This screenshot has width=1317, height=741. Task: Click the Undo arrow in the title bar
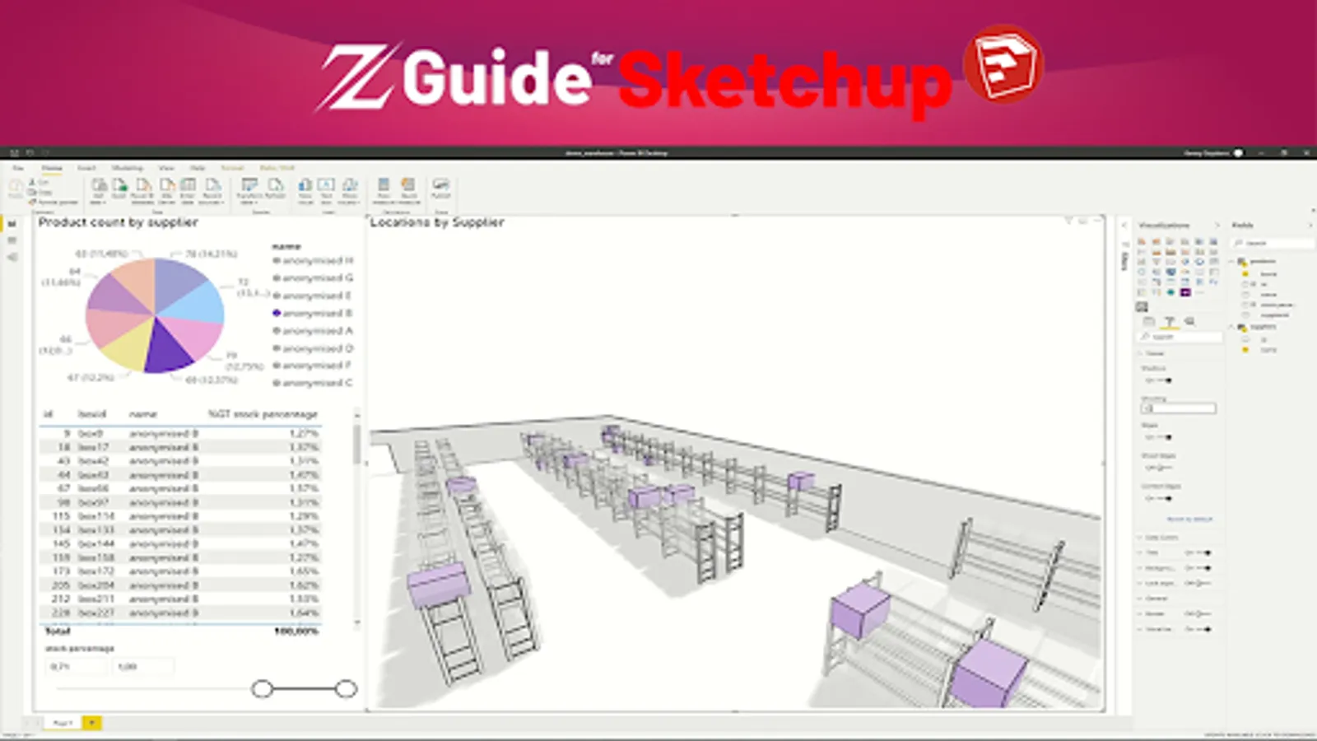[30, 153]
